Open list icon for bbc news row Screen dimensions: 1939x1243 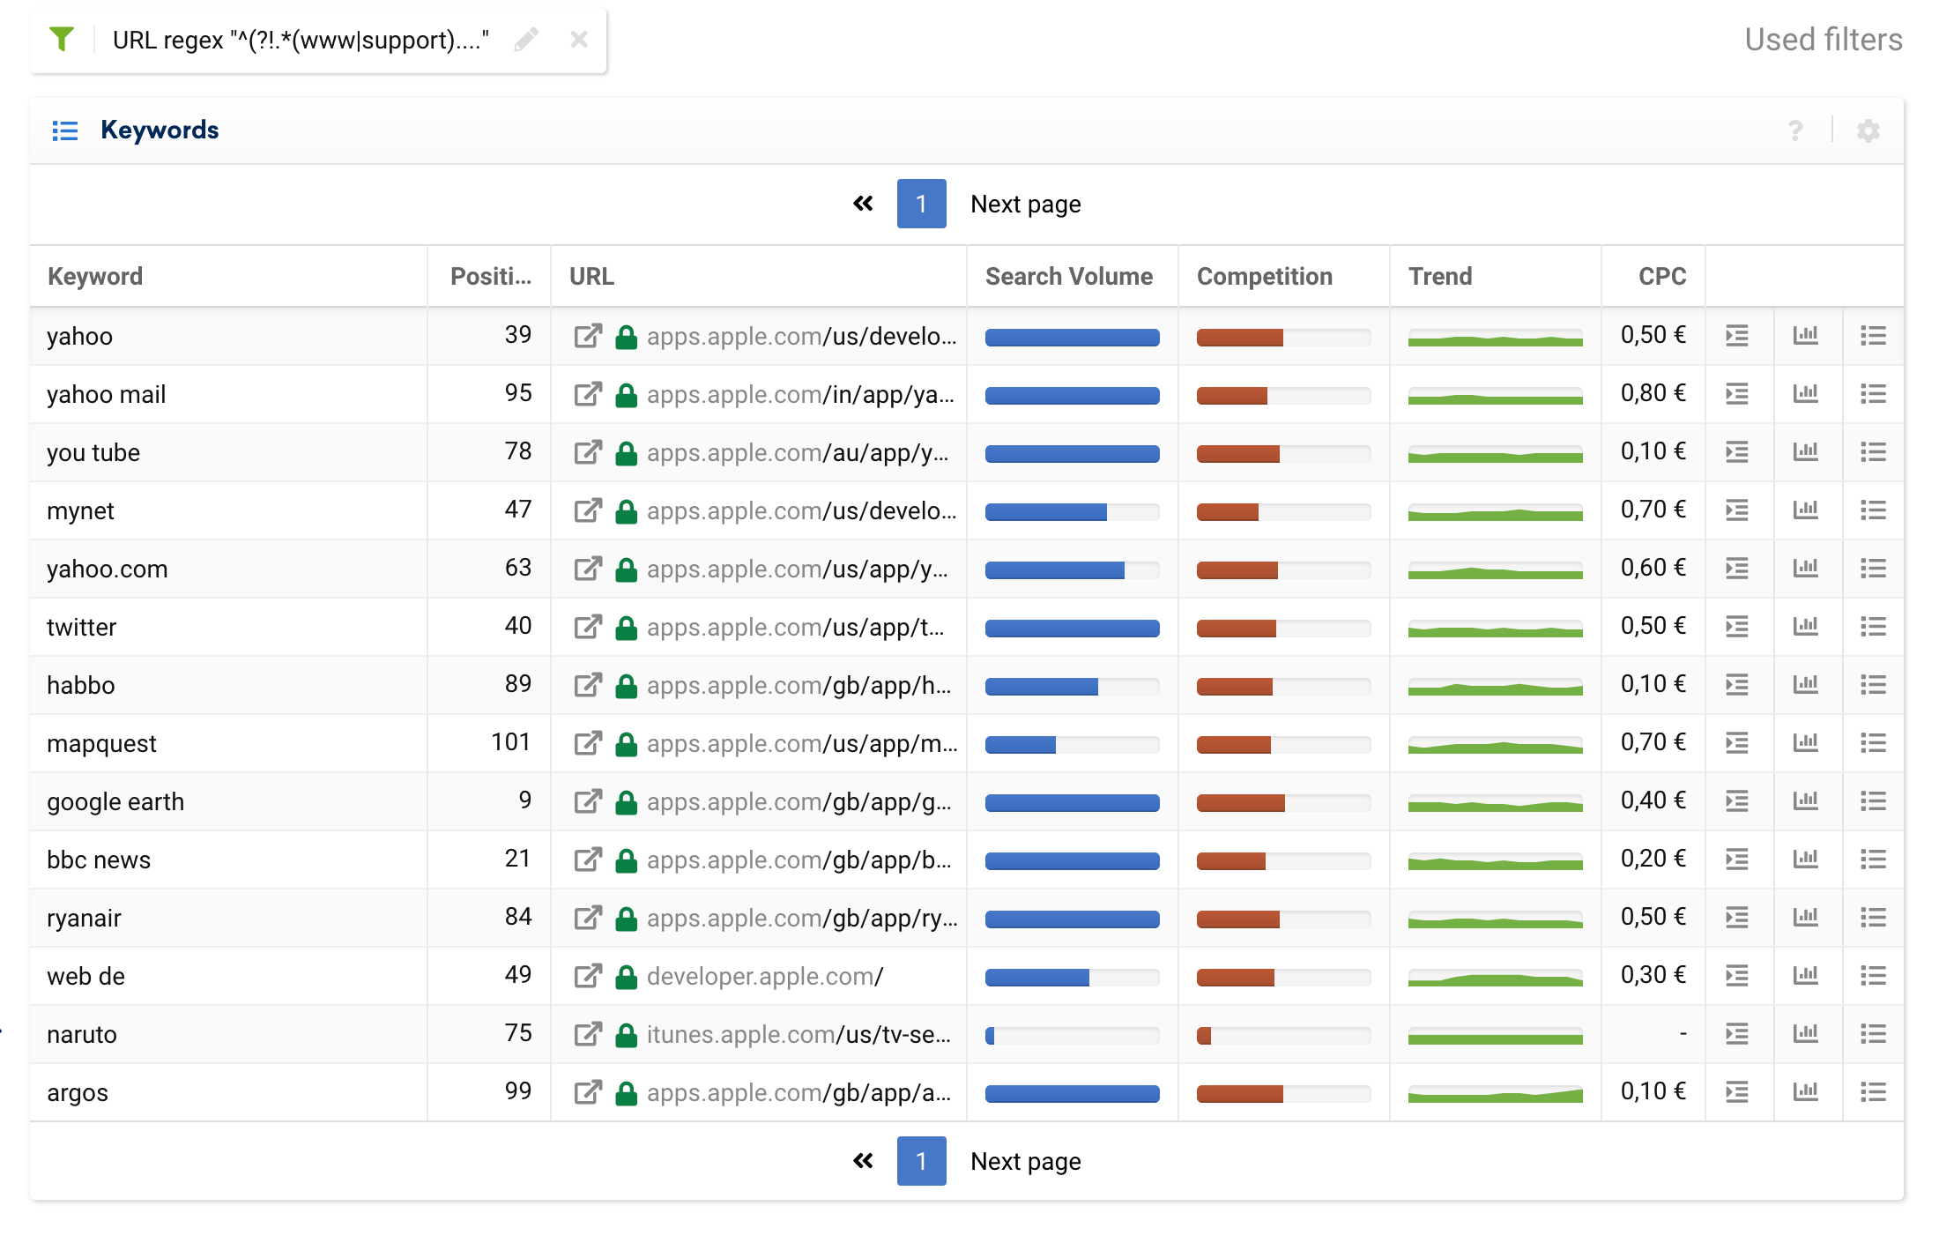[1874, 860]
